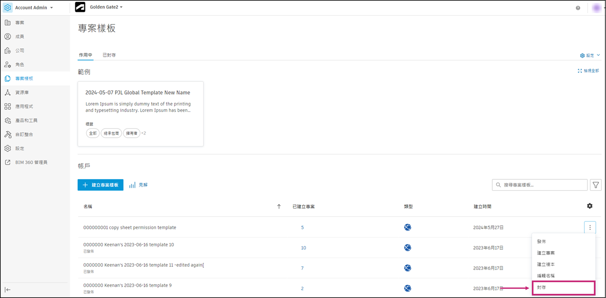Click the 建立專案樣板 button
The width and height of the screenshot is (606, 298).
[x=100, y=185]
